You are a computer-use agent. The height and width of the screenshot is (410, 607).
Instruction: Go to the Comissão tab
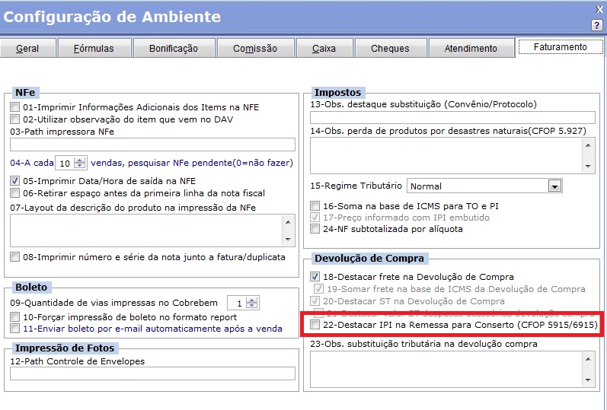(x=255, y=49)
